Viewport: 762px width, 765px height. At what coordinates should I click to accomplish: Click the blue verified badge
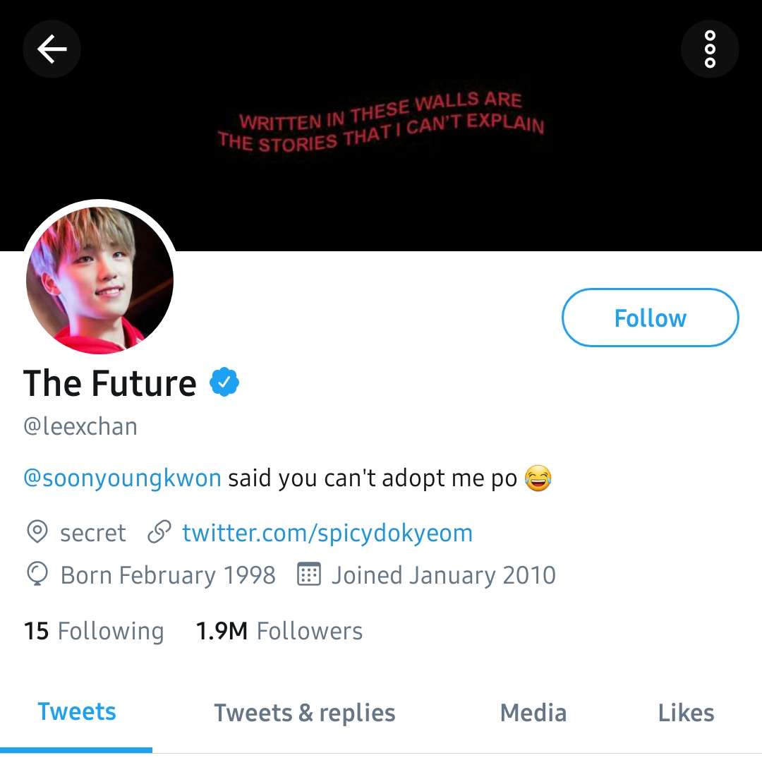tap(224, 382)
